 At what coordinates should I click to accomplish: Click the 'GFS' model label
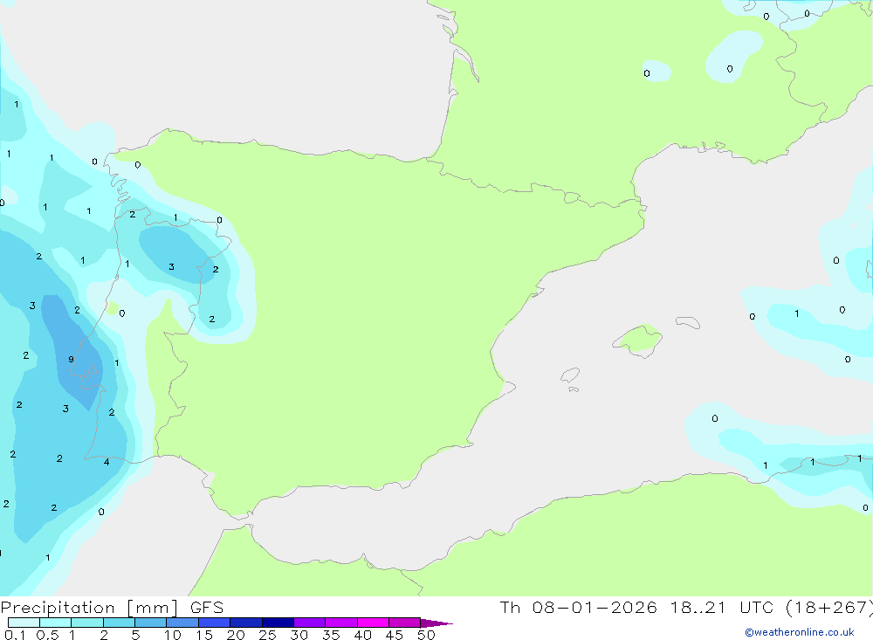point(207,608)
